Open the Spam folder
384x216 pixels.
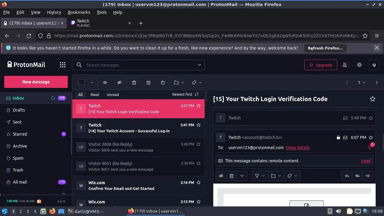pyautogui.click(x=18, y=158)
